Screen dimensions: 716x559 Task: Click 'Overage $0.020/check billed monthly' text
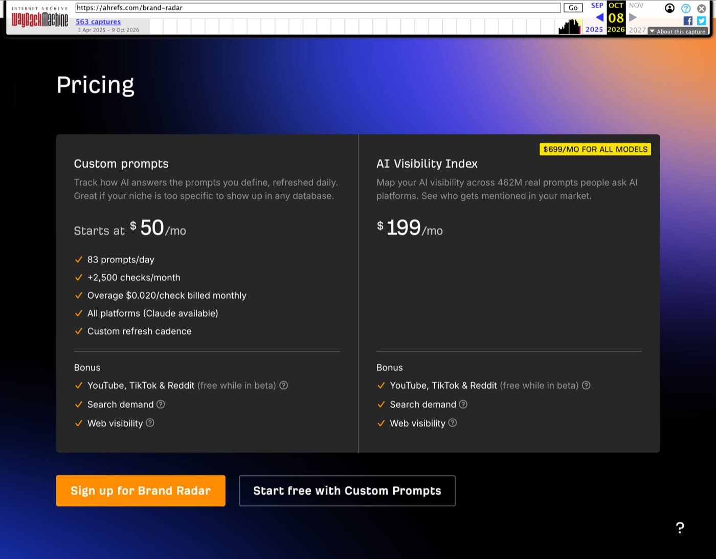(x=167, y=296)
